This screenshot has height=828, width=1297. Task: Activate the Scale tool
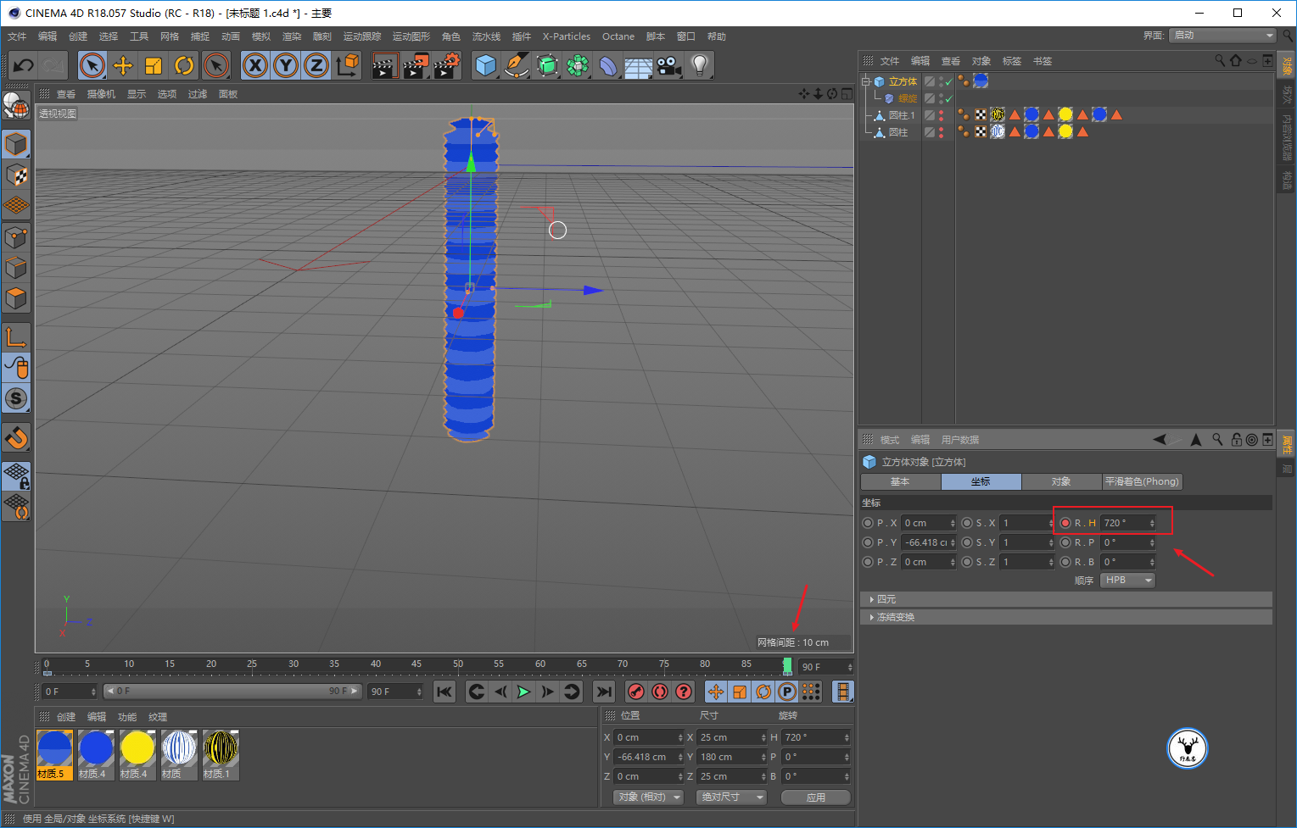(x=154, y=65)
